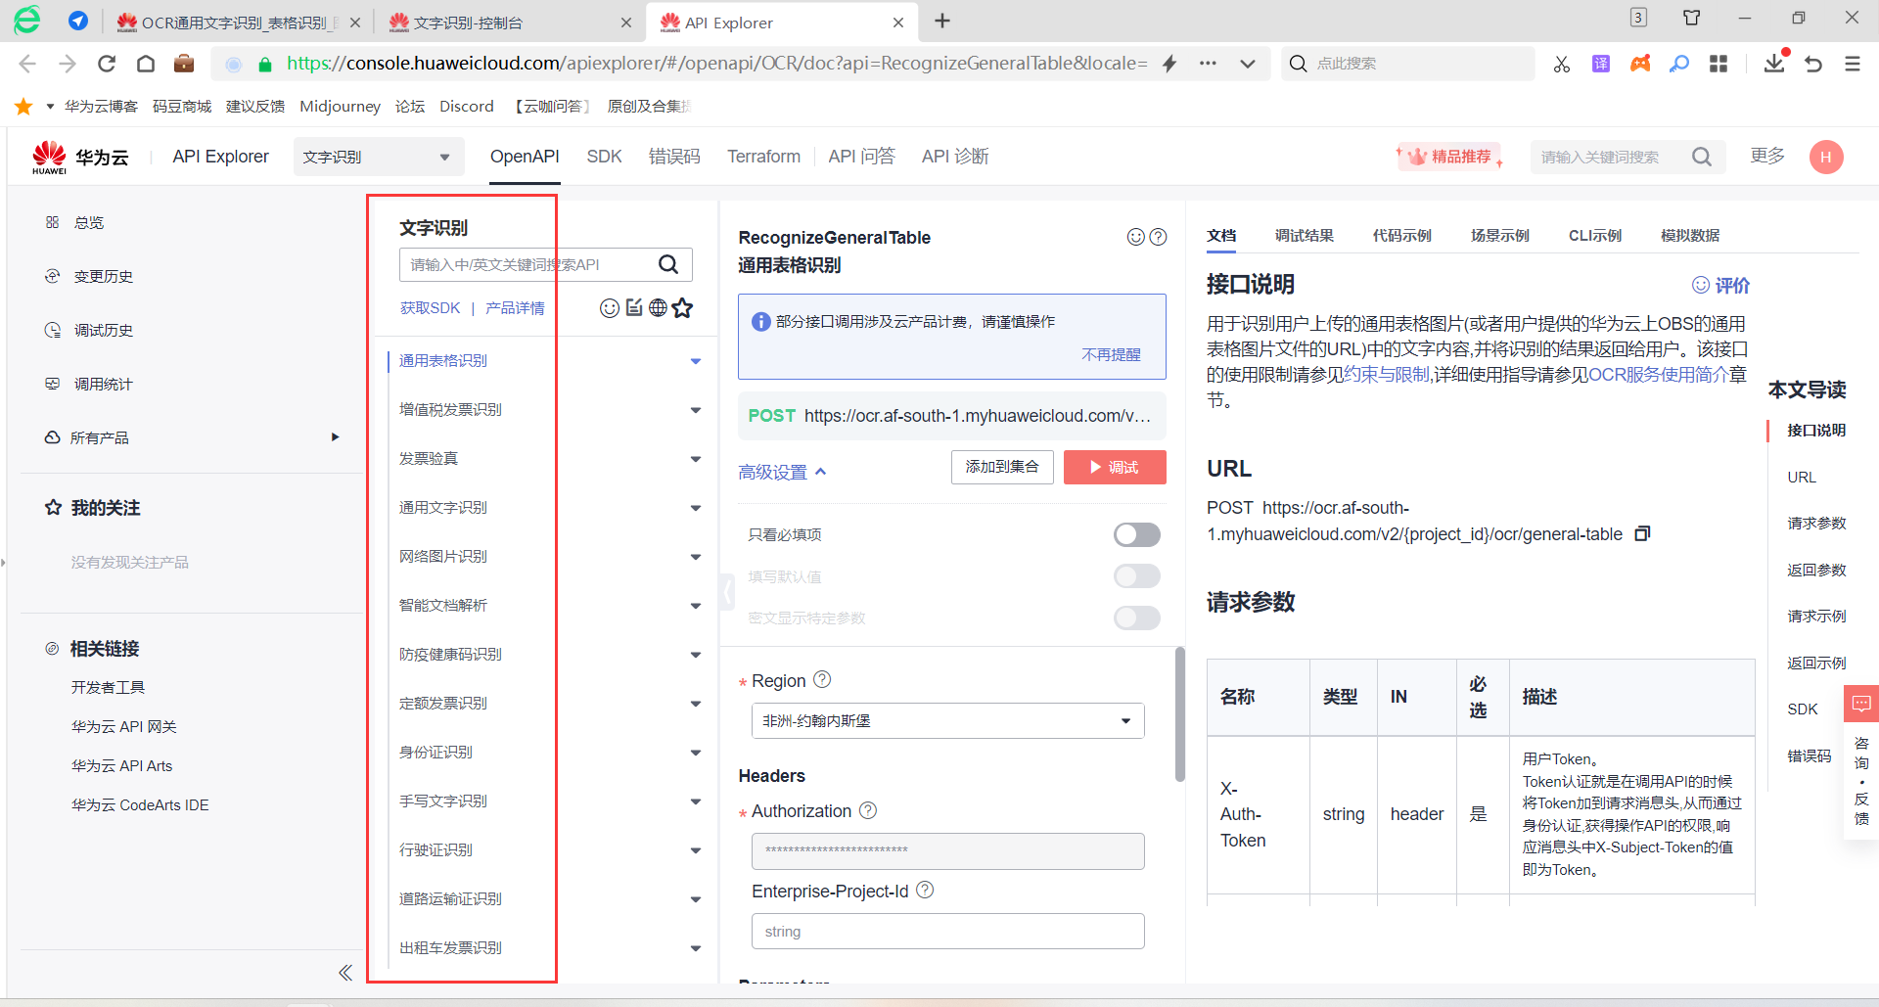Switch to the 错误码 top tab

click(x=674, y=157)
